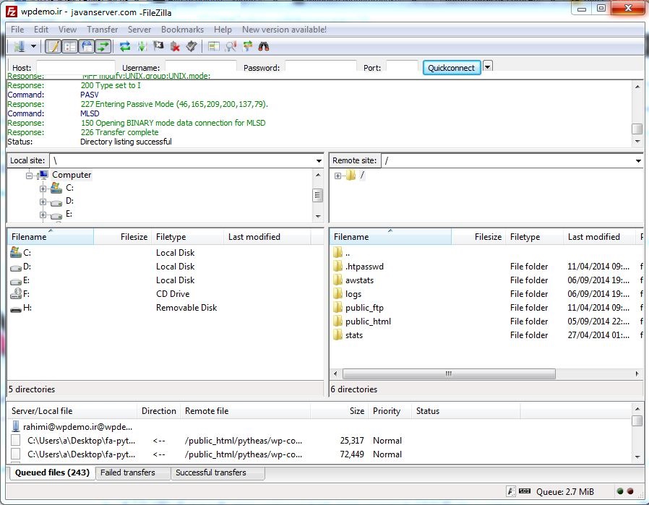649x505 pixels.
Task: Open the Transfer menu
Action: point(102,30)
